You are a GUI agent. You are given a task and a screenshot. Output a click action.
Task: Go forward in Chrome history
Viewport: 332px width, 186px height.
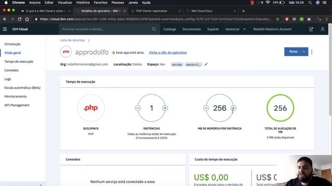pyautogui.click(x=12, y=19)
